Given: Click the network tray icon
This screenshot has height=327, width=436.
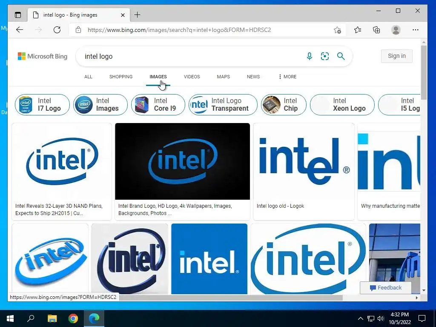Looking at the screenshot, I should pos(371,318).
